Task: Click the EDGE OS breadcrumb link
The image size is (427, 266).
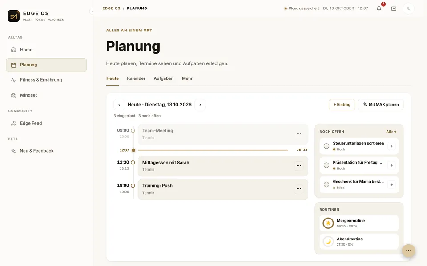Action: [x=111, y=8]
